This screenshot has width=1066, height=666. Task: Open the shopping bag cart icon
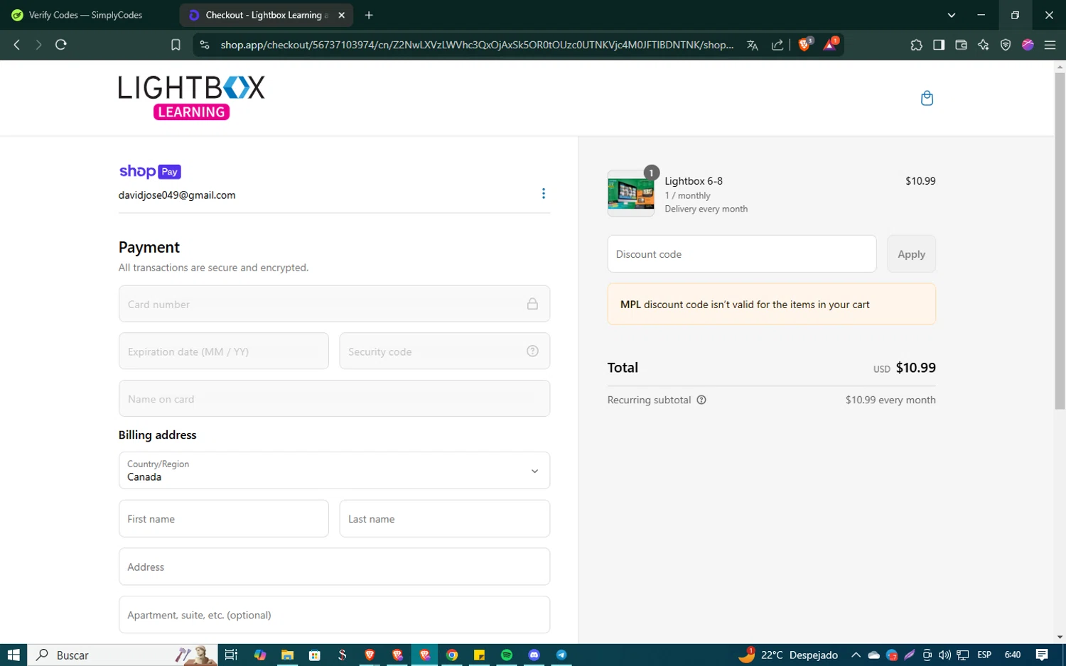927,98
